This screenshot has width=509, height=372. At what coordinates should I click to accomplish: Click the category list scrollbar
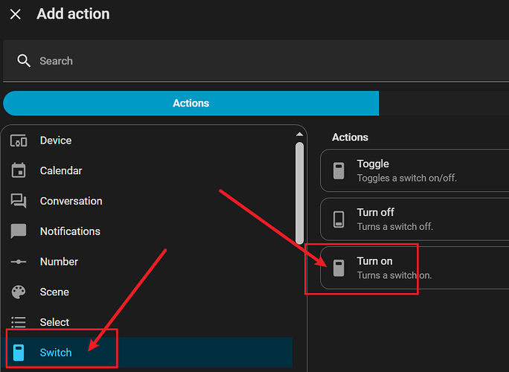299,193
